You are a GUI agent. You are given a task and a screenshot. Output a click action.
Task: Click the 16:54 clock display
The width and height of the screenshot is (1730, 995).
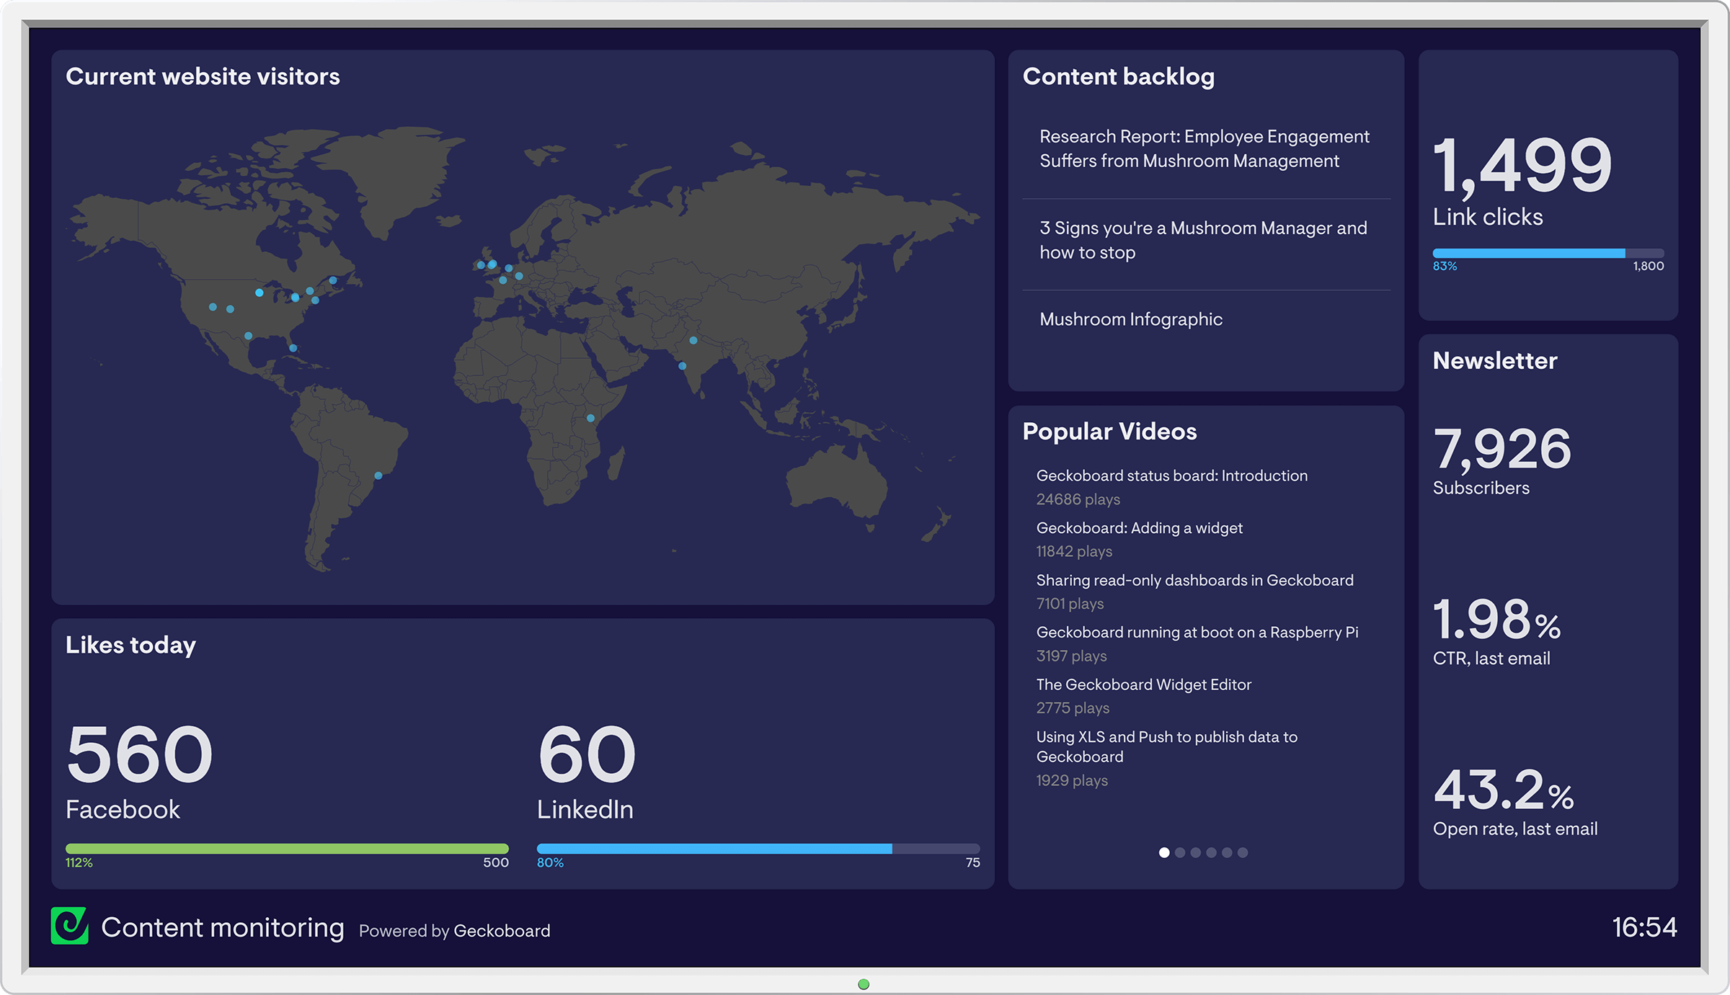coord(1643,927)
